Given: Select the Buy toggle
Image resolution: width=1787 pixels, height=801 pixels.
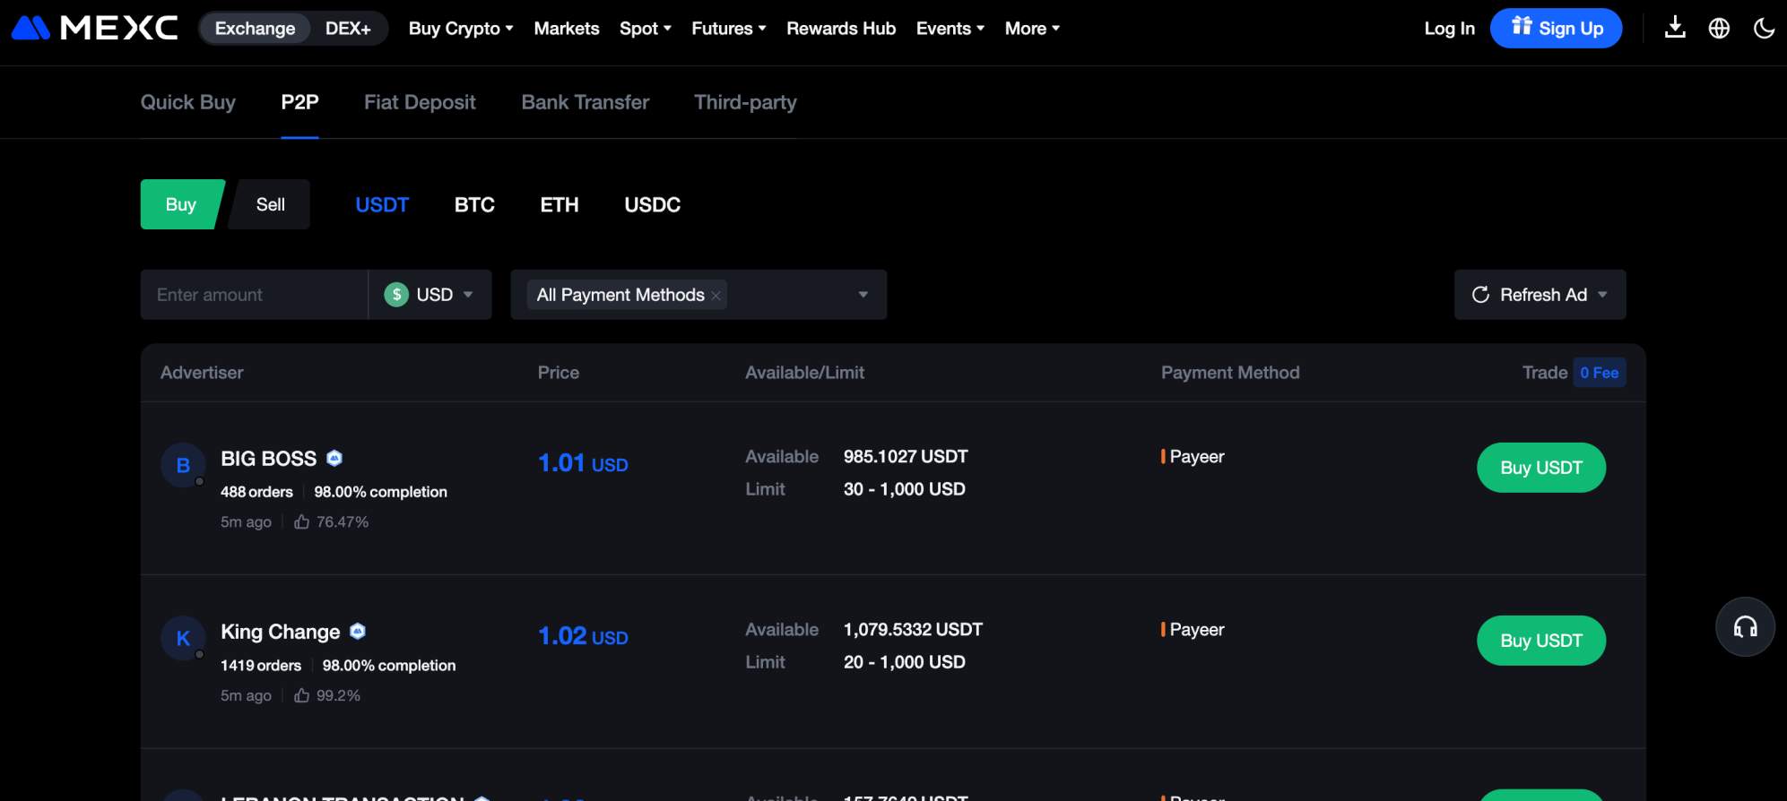Looking at the screenshot, I should pos(181,204).
